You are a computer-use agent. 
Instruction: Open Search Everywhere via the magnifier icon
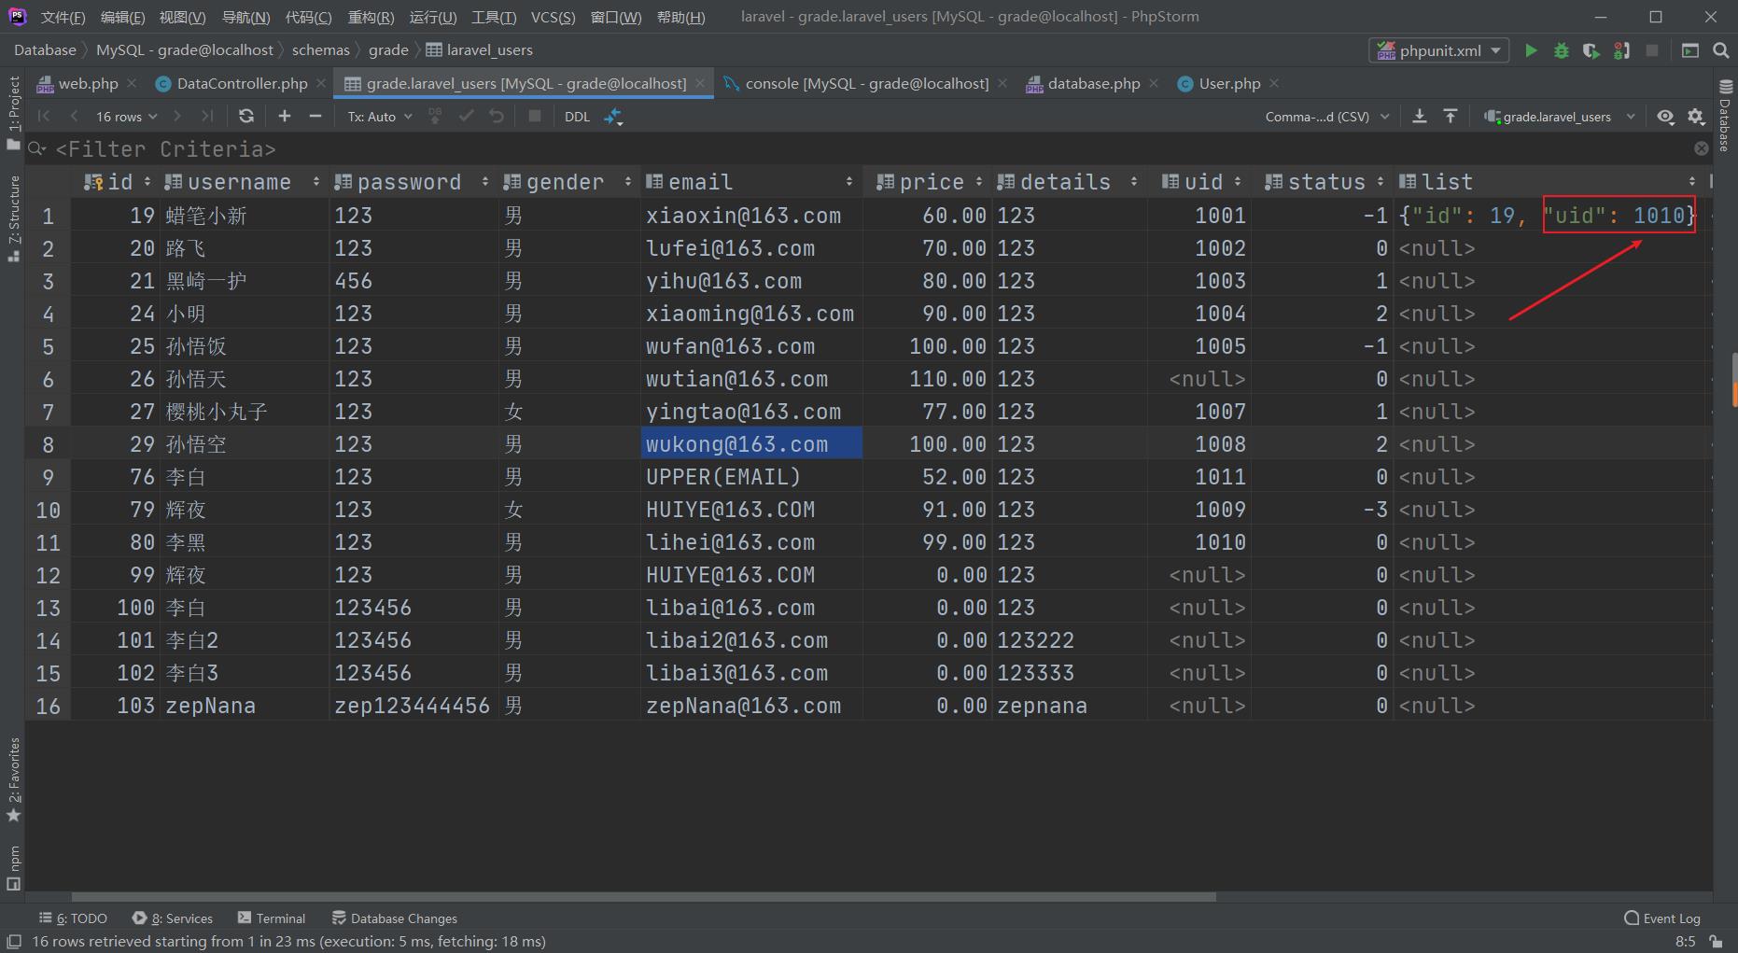click(1721, 50)
